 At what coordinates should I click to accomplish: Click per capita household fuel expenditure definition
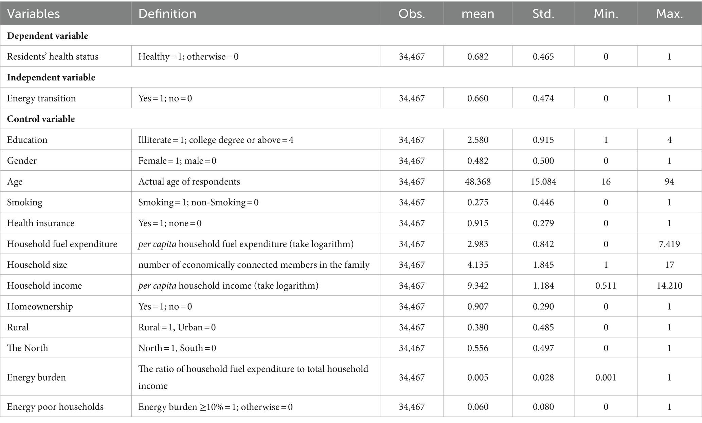pyautogui.click(x=246, y=244)
